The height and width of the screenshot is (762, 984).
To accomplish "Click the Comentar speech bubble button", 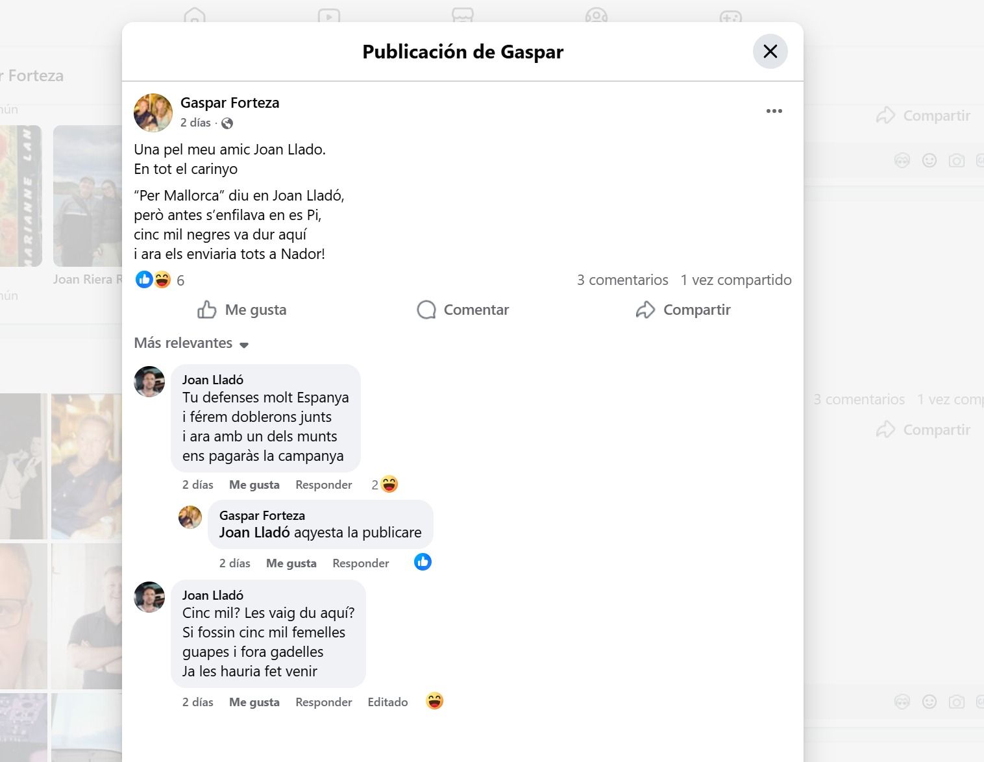I will [x=463, y=310].
